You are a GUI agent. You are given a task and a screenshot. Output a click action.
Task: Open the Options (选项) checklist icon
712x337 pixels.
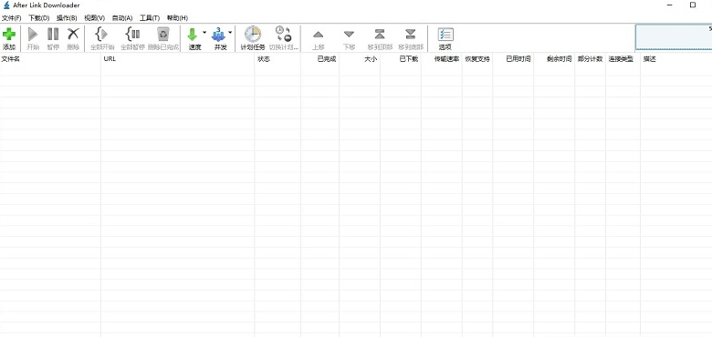(445, 35)
